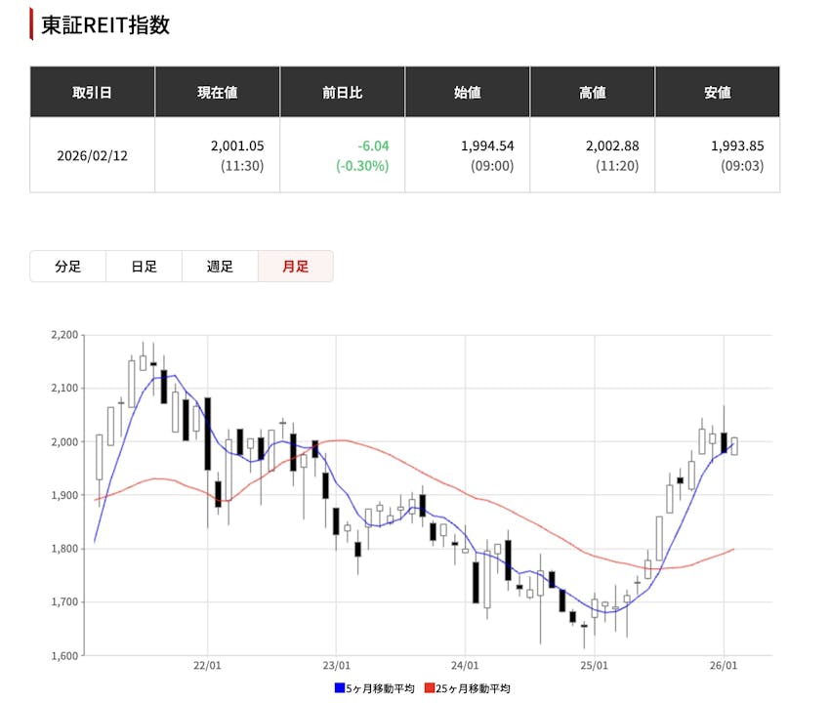This screenshot has width=830, height=703.
Task: Click the 24/01 x-axis date label
Action: pyautogui.click(x=466, y=666)
